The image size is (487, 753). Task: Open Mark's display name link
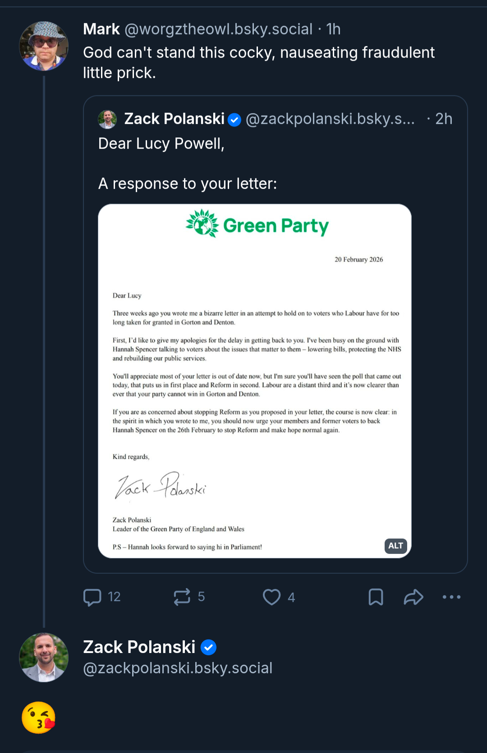101,29
